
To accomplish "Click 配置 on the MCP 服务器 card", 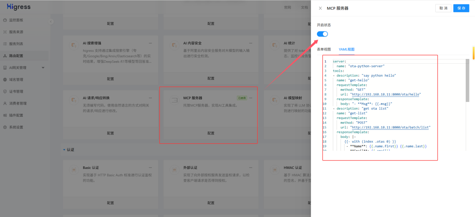I will click(x=211, y=133).
